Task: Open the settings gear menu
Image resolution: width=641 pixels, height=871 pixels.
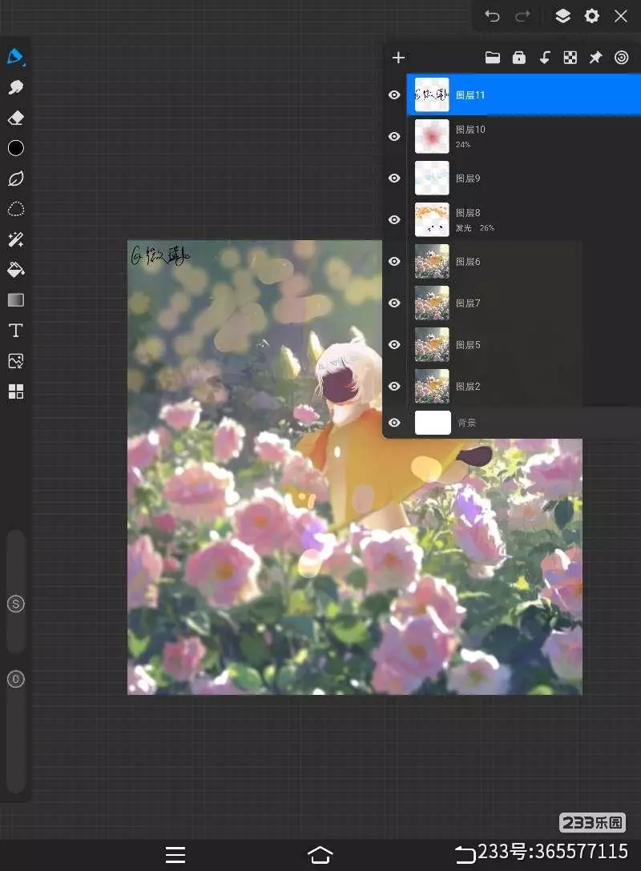Action: tap(592, 16)
